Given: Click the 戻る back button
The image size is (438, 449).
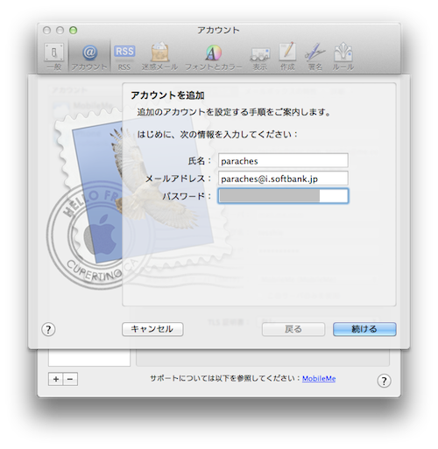Looking at the screenshot, I should tap(293, 329).
